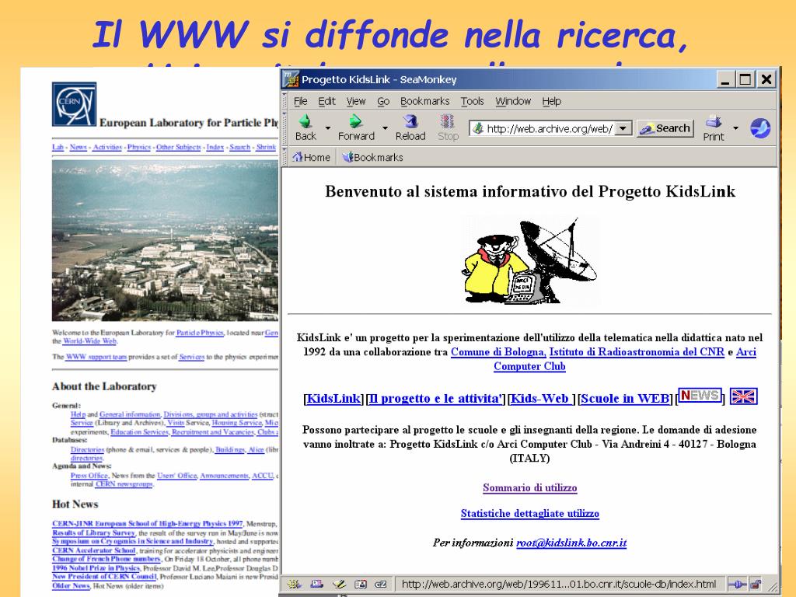Open the Go menu

coord(383,101)
